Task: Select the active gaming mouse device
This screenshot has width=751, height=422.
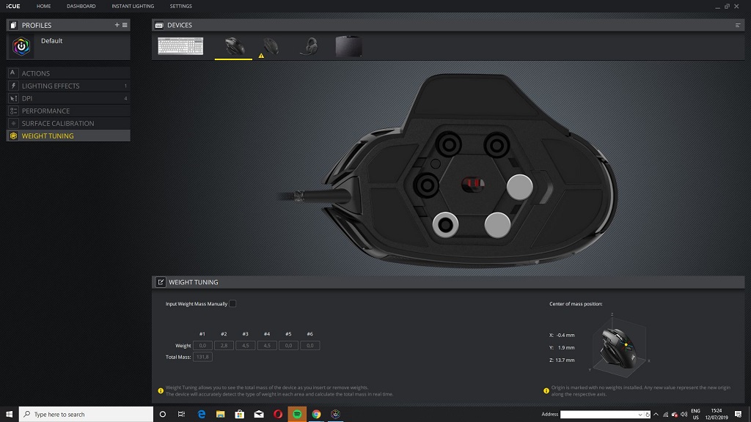Action: [234, 46]
